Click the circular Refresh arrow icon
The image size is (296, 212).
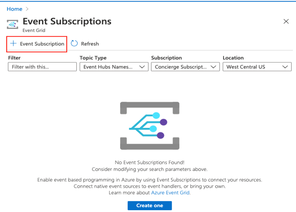tap(74, 43)
